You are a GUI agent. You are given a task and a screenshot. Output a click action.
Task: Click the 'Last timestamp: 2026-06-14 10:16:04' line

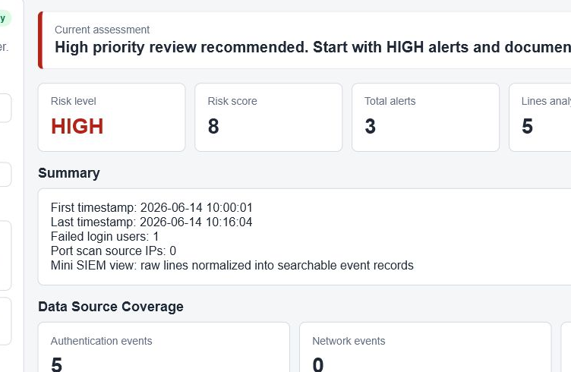coord(152,222)
